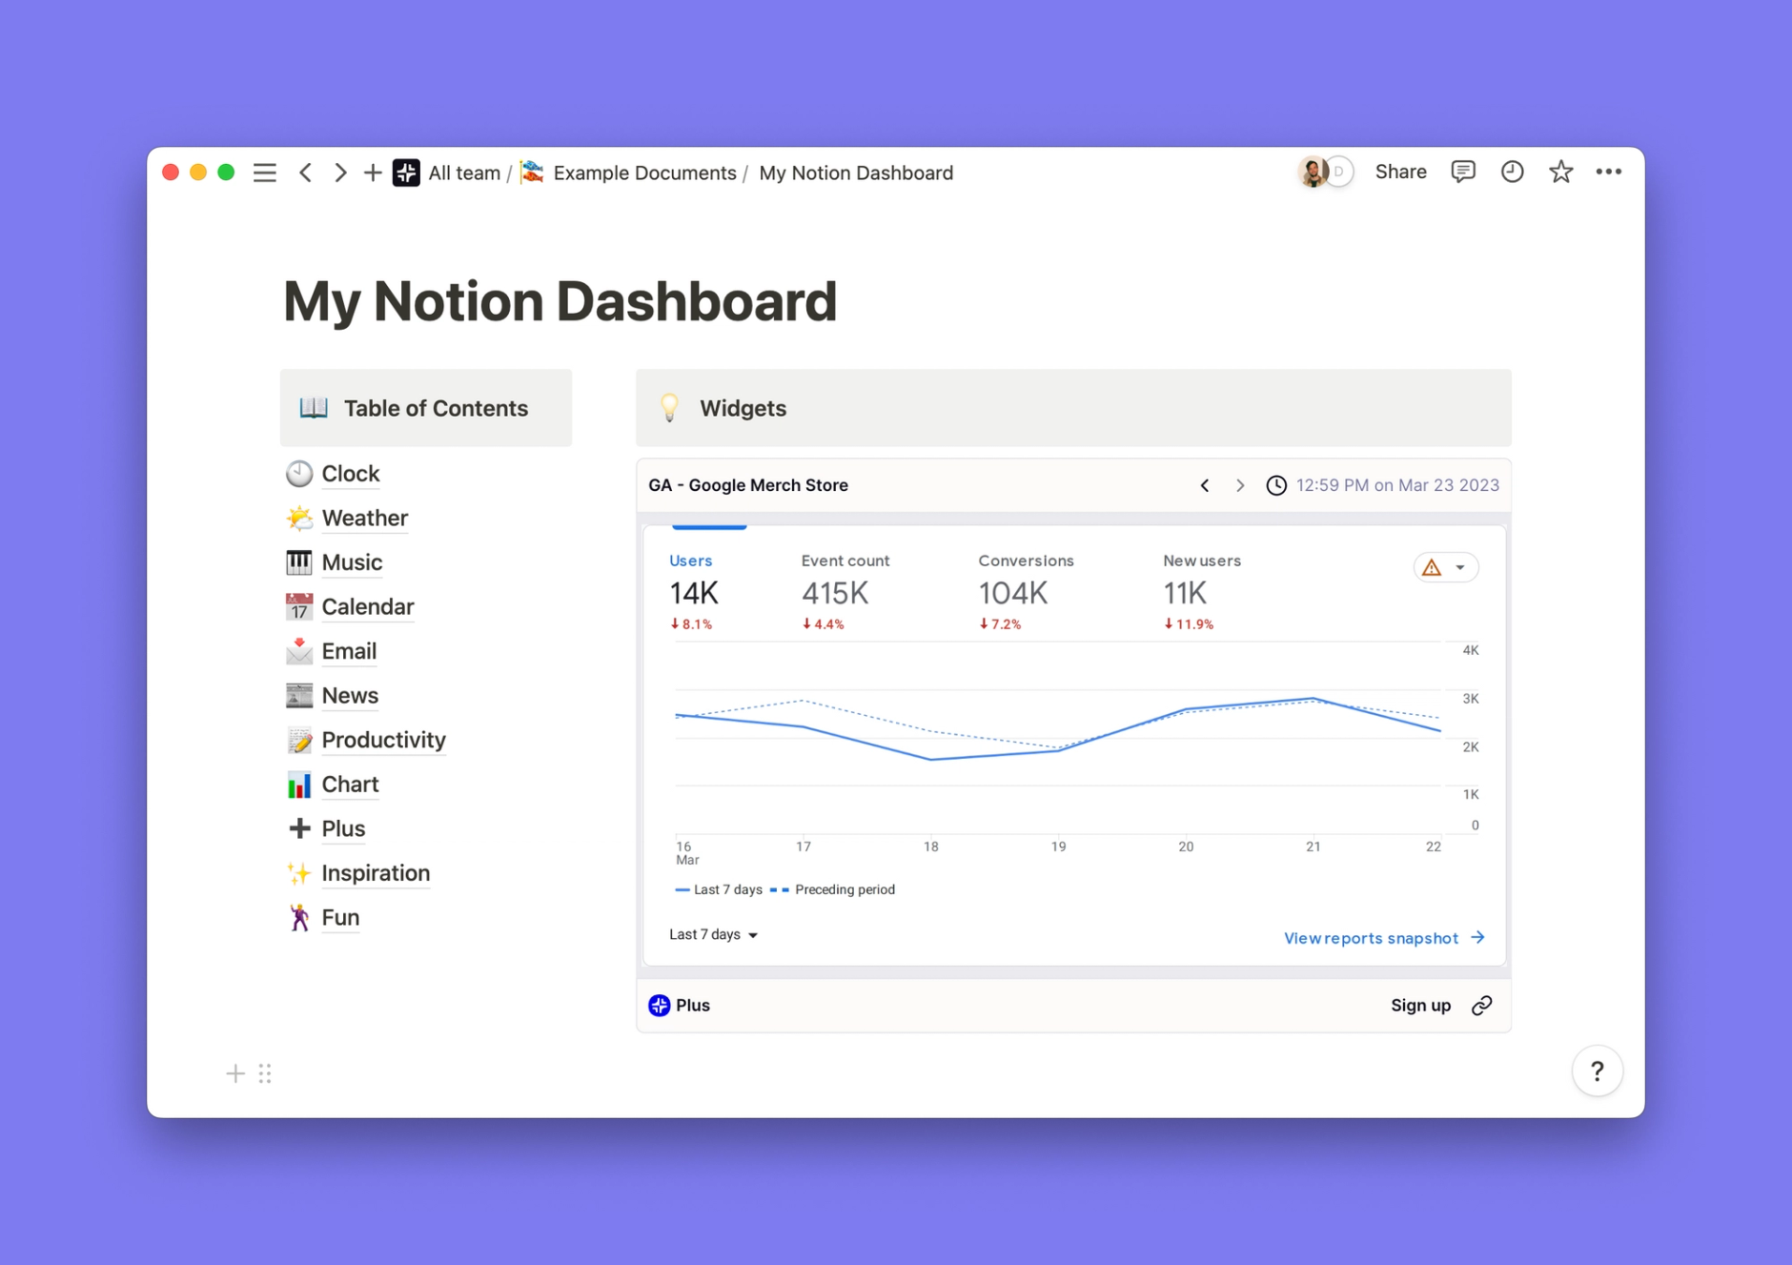Copy widget link with the chain icon
This screenshot has height=1265, width=1792.
point(1481,1006)
